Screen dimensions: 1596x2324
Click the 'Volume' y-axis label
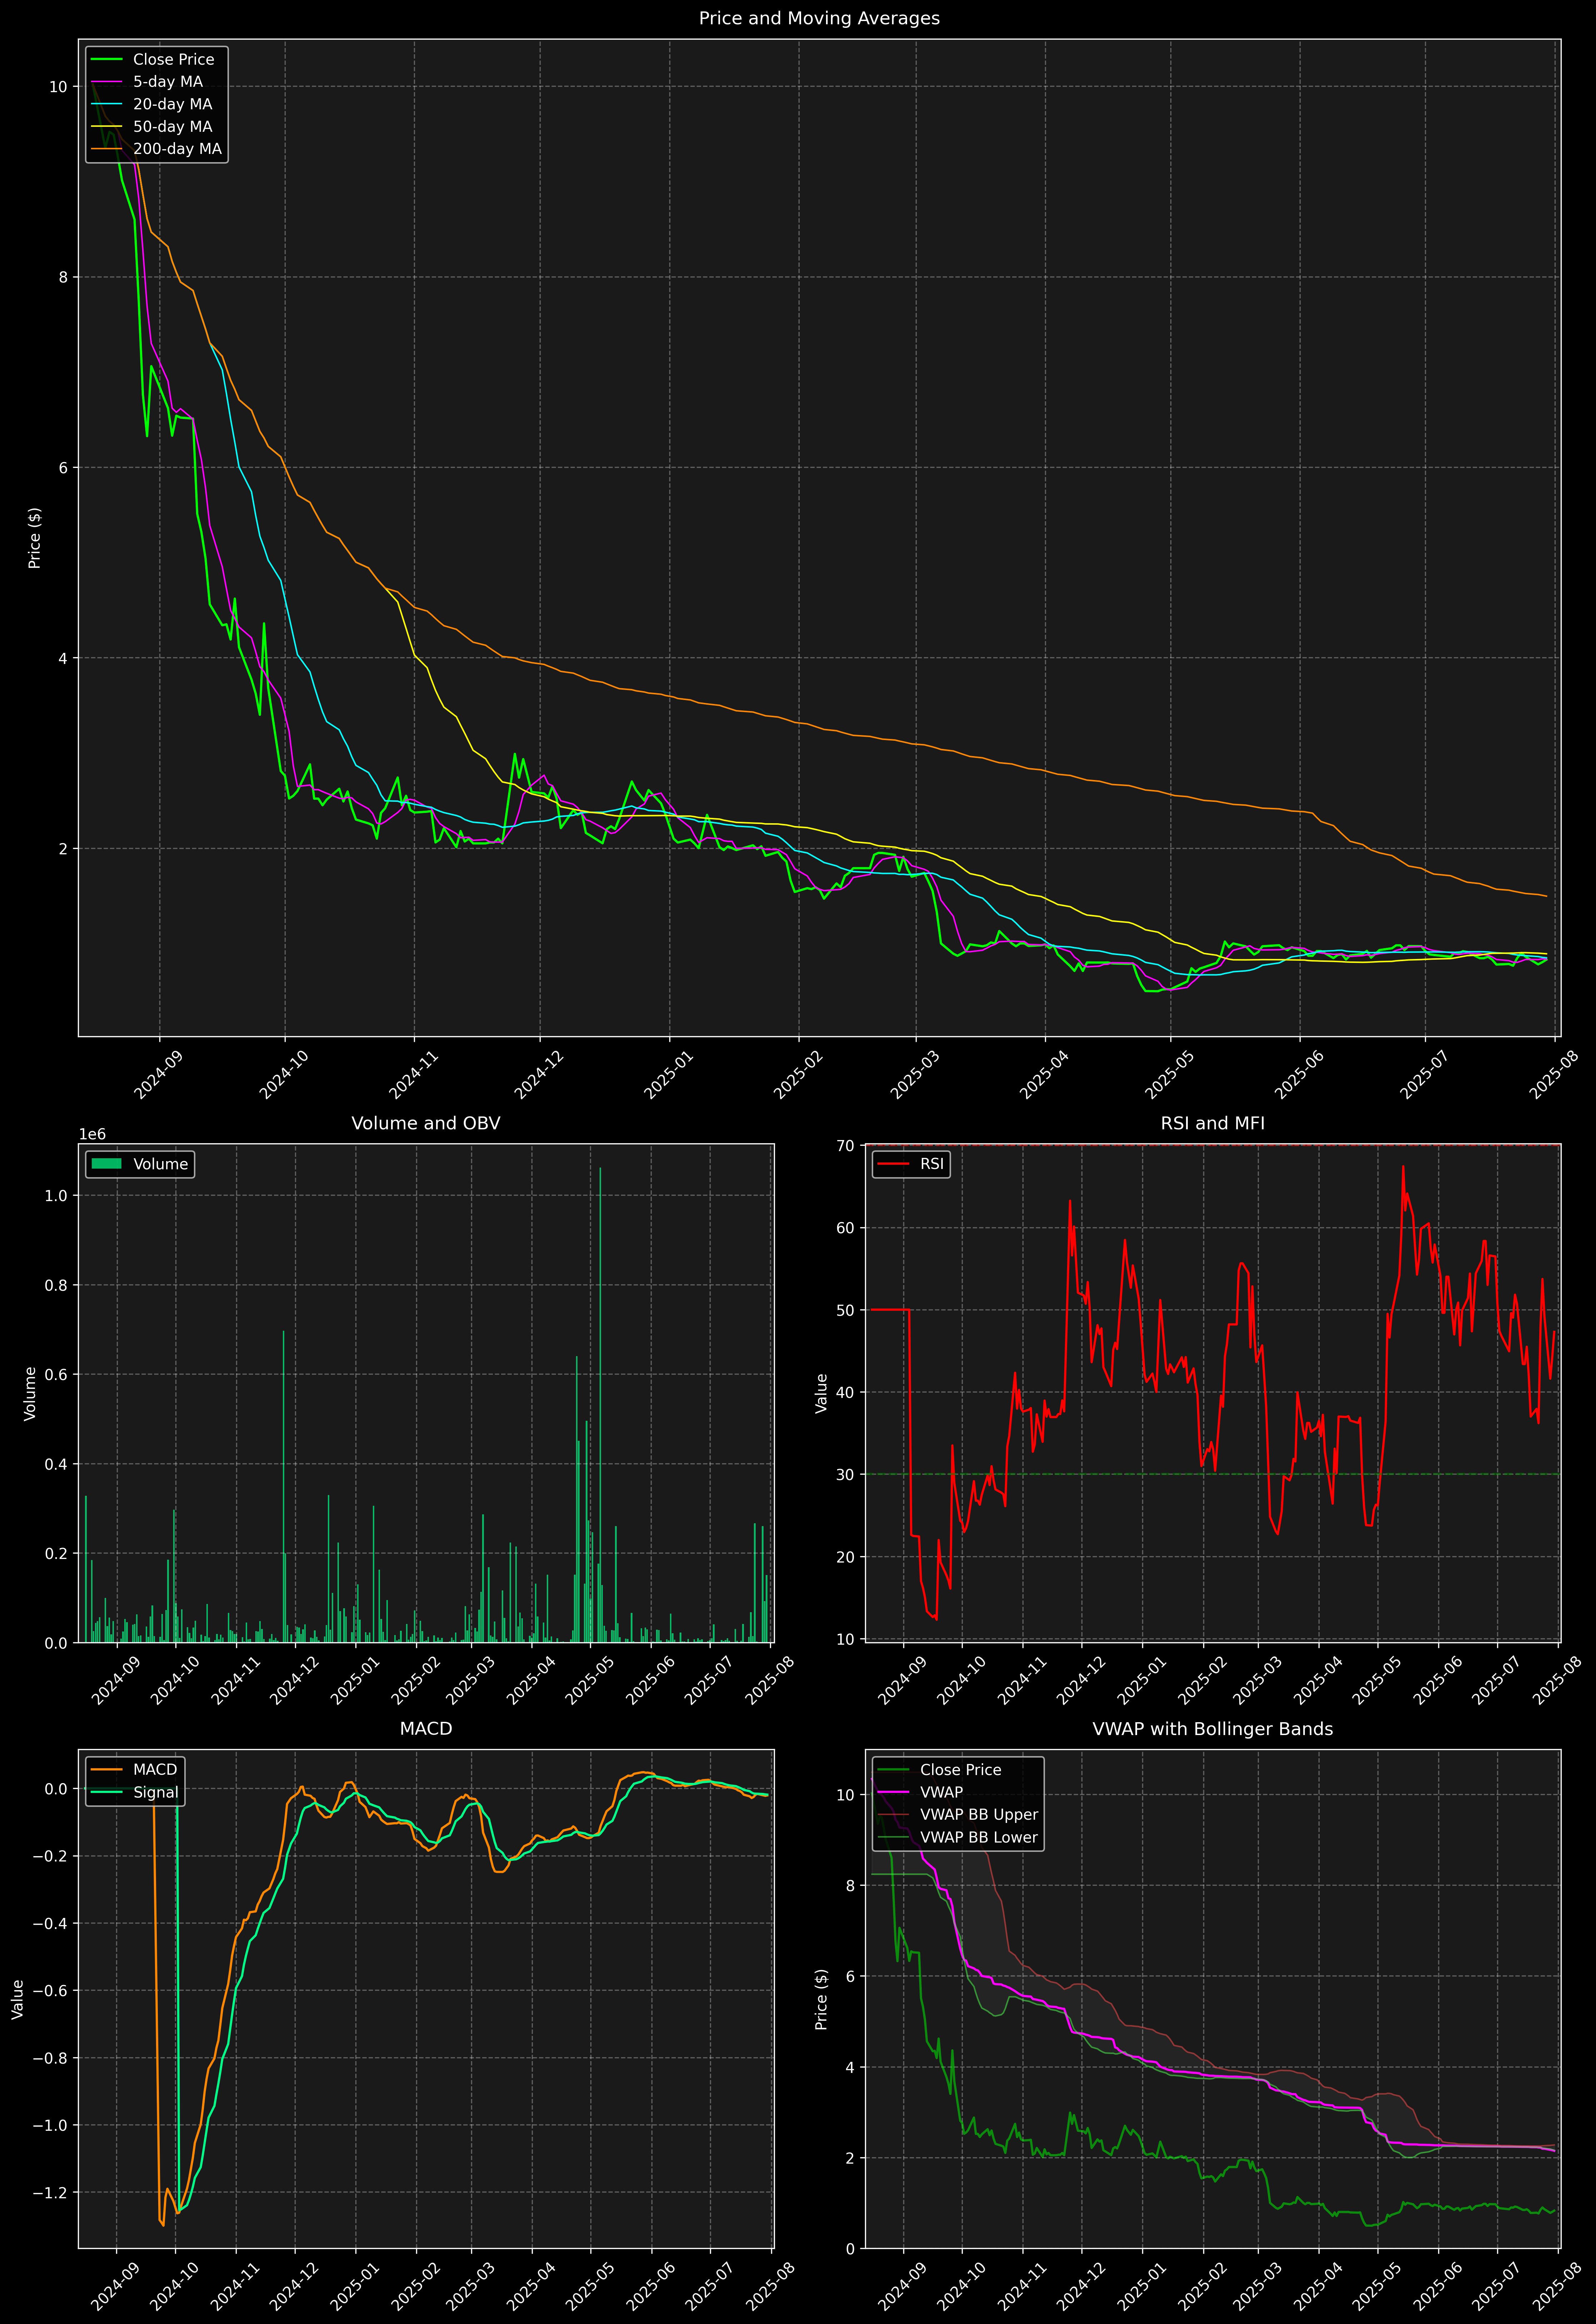tap(30, 1393)
